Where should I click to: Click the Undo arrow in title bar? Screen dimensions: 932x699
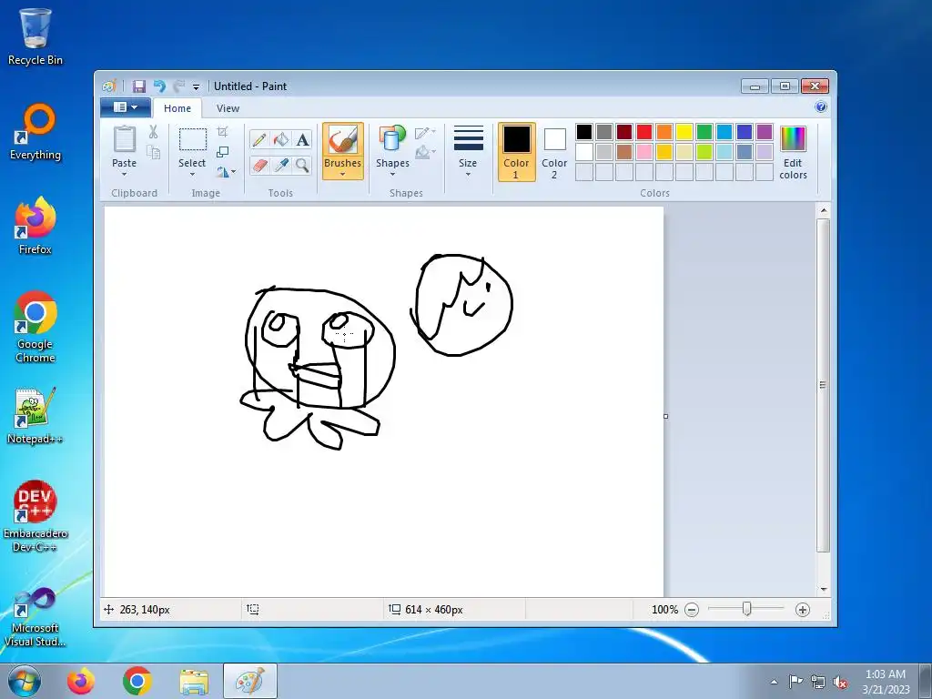[159, 86]
